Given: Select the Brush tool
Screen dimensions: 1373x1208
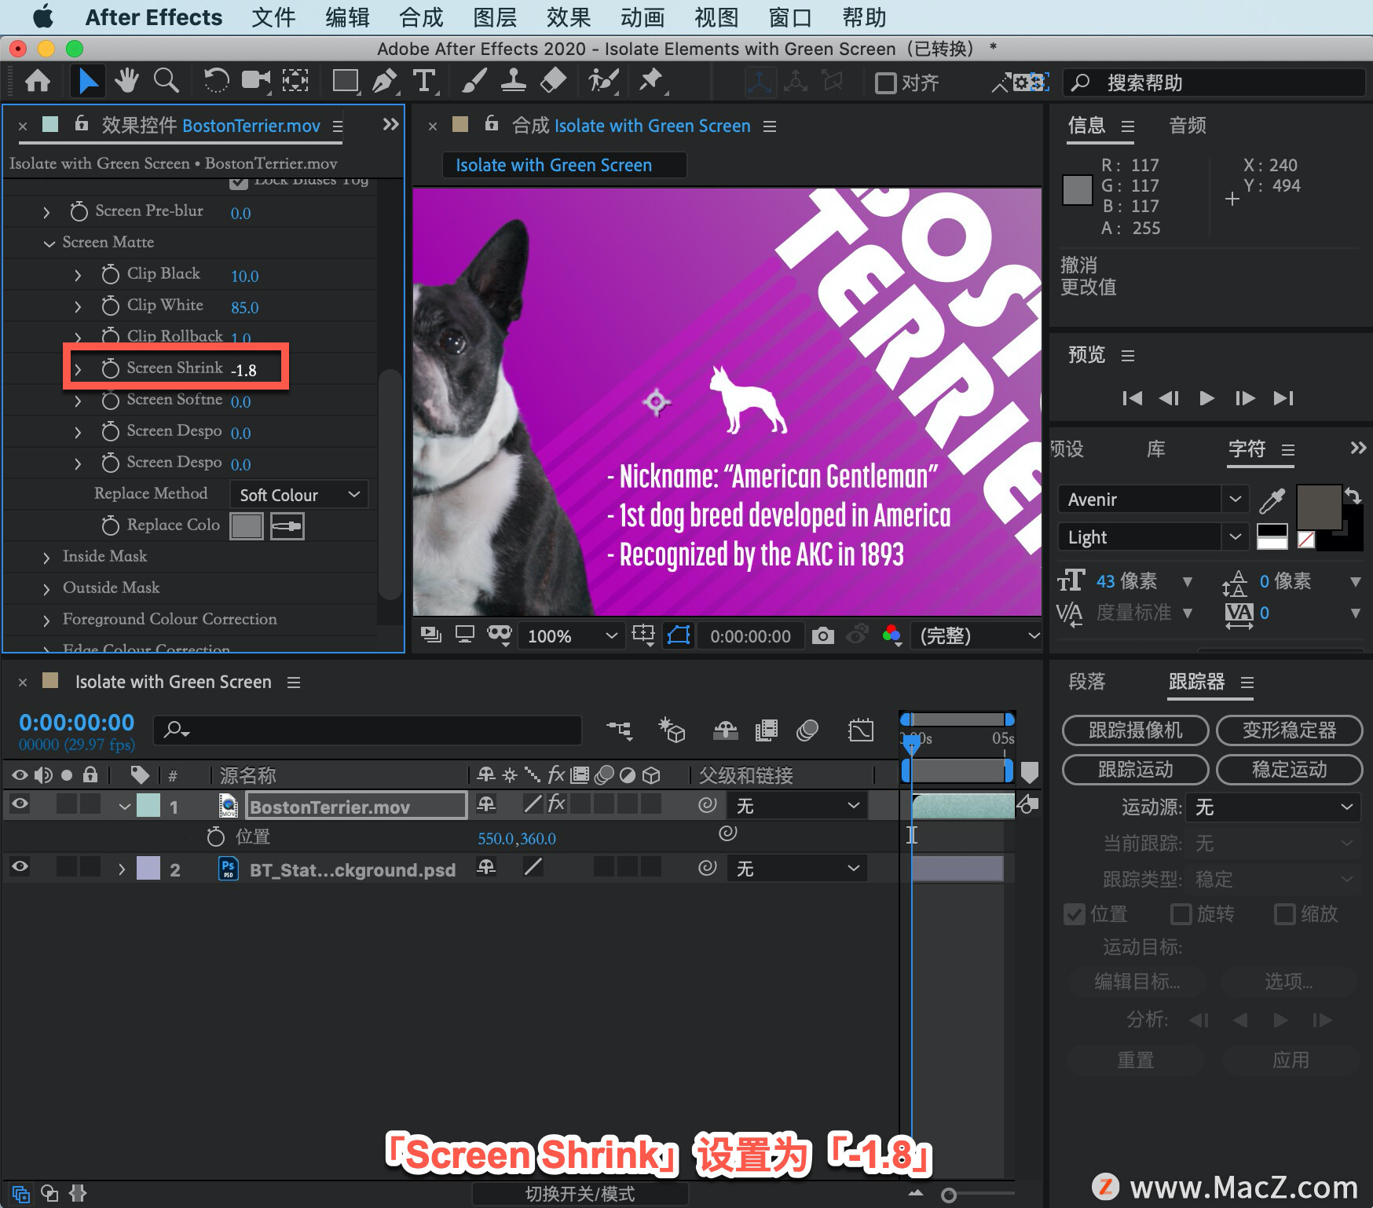Looking at the screenshot, I should (474, 82).
